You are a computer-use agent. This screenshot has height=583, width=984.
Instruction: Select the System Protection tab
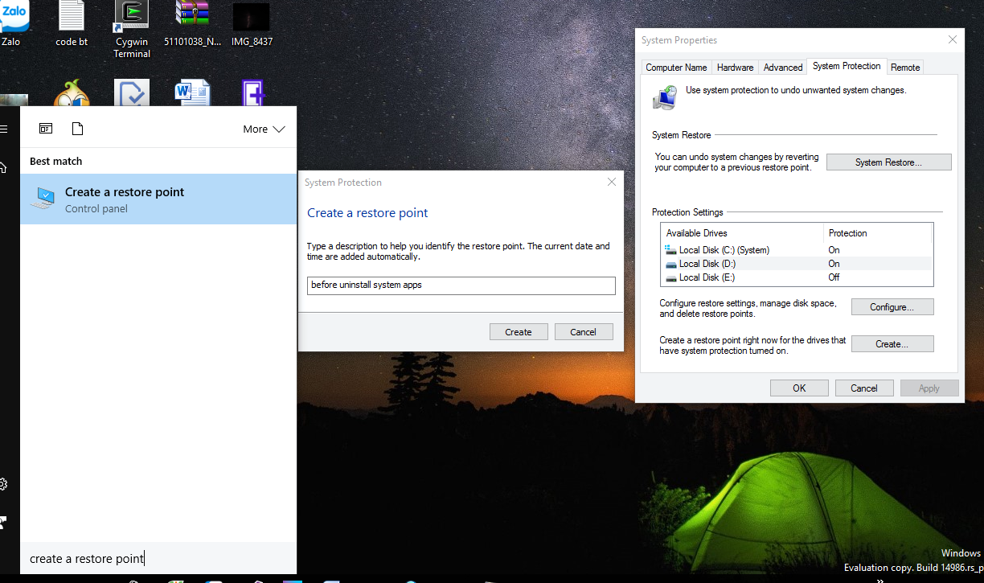tap(847, 66)
